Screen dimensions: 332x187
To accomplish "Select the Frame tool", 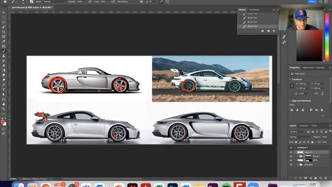I will click(x=4, y=37).
